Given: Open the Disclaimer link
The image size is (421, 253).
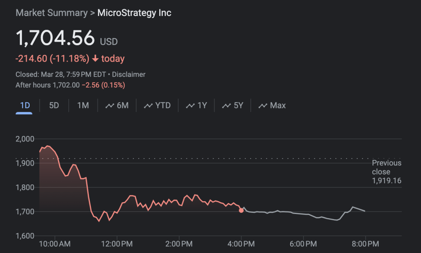Looking at the screenshot, I should (129, 75).
